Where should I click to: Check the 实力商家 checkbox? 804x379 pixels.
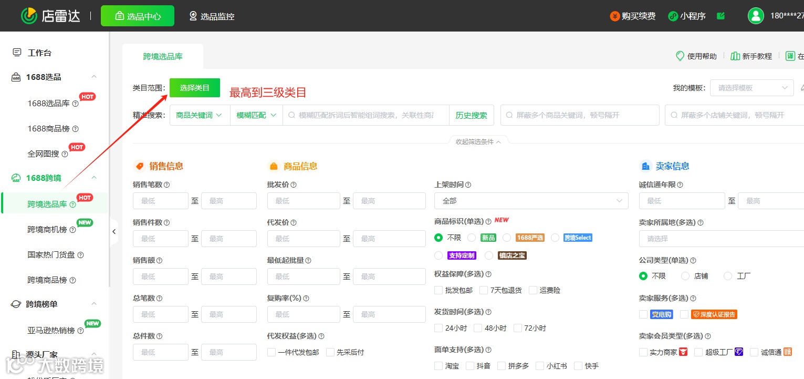[x=643, y=352]
